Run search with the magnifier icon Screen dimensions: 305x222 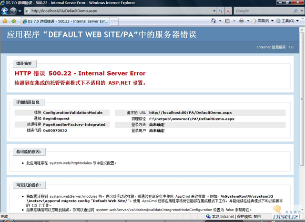click(295, 11)
